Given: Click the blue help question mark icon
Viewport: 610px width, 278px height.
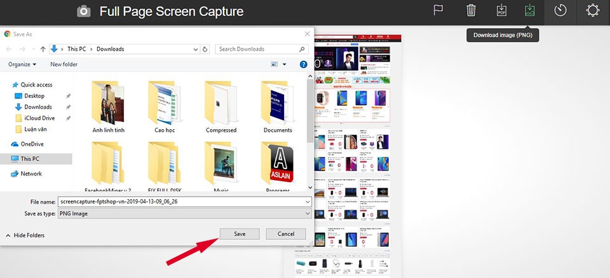Looking at the screenshot, I should pos(304,65).
